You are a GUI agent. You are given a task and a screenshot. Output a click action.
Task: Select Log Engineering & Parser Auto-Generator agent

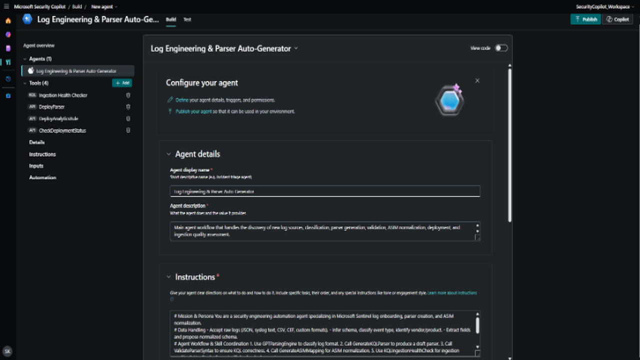[78, 71]
